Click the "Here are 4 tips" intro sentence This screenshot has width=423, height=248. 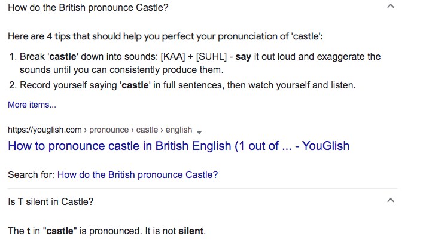tap(165, 36)
